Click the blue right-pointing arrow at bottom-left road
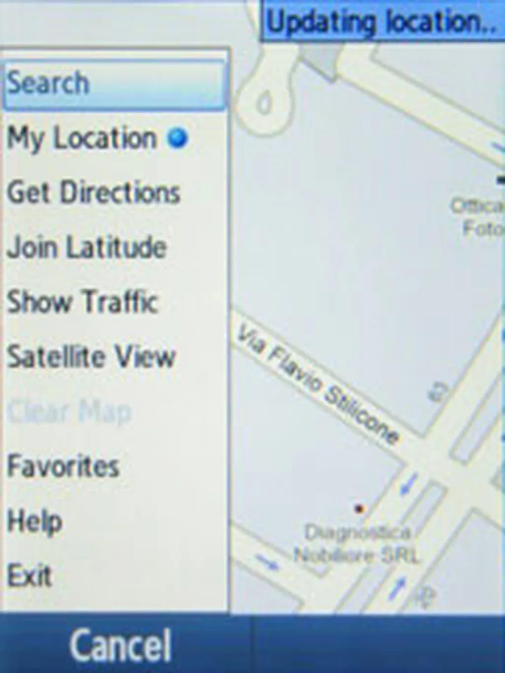Screen dimensions: 505x673 267,561
